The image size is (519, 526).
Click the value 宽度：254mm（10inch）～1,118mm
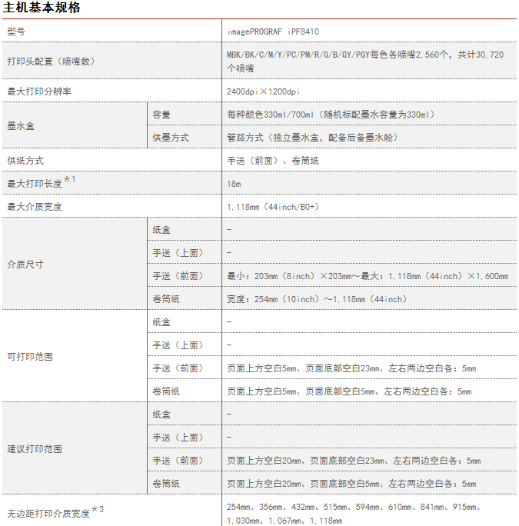[x=317, y=299]
